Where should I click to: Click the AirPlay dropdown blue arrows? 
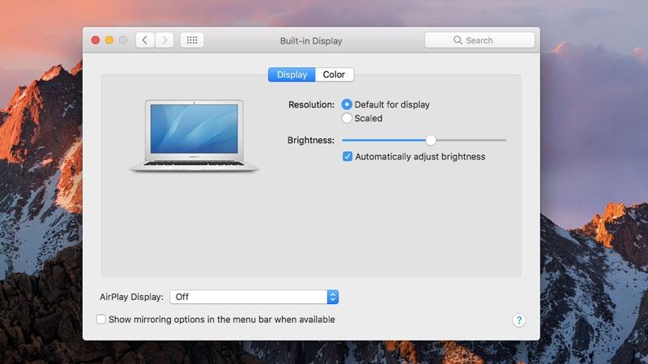point(333,297)
